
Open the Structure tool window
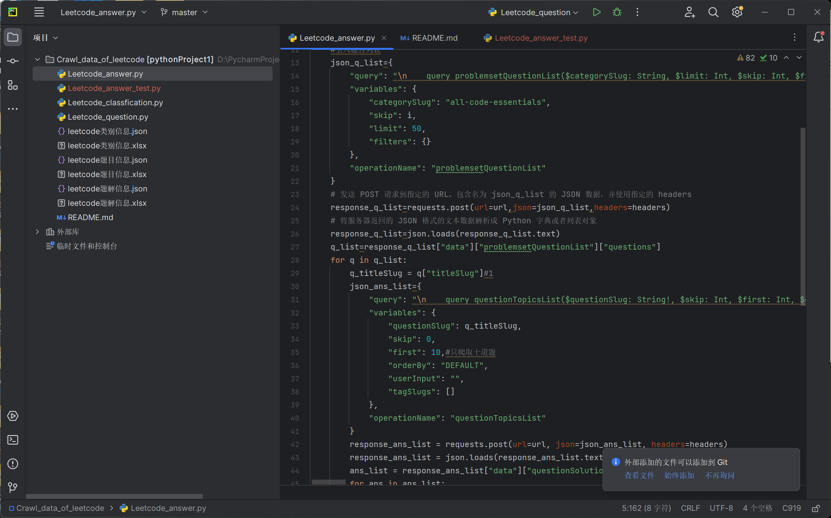coord(13,85)
